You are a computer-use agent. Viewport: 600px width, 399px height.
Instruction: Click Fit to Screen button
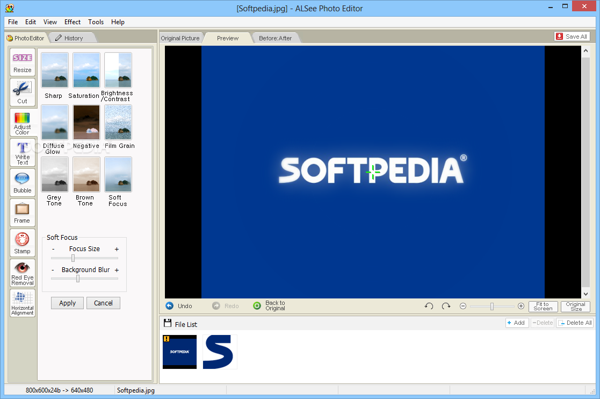543,307
